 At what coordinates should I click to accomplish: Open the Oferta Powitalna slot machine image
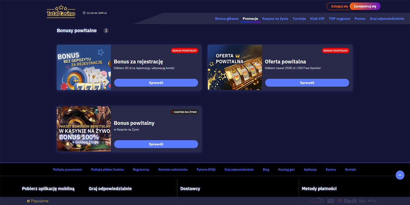pos(235,67)
